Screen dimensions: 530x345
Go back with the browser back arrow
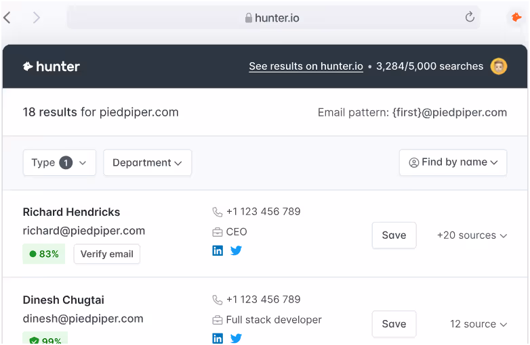tap(7, 18)
